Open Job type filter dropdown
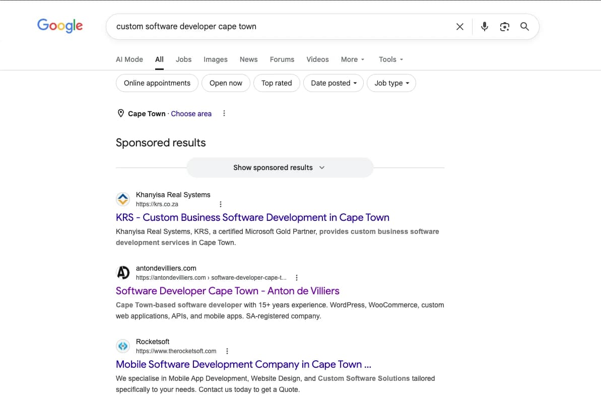 391,83
